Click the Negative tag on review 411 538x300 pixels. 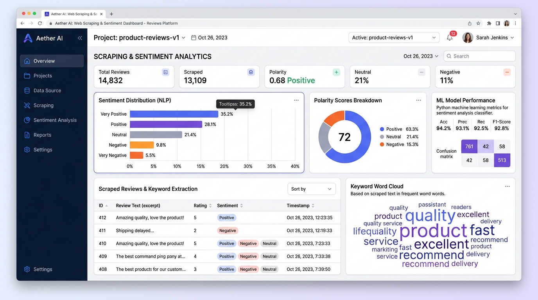pos(228,230)
